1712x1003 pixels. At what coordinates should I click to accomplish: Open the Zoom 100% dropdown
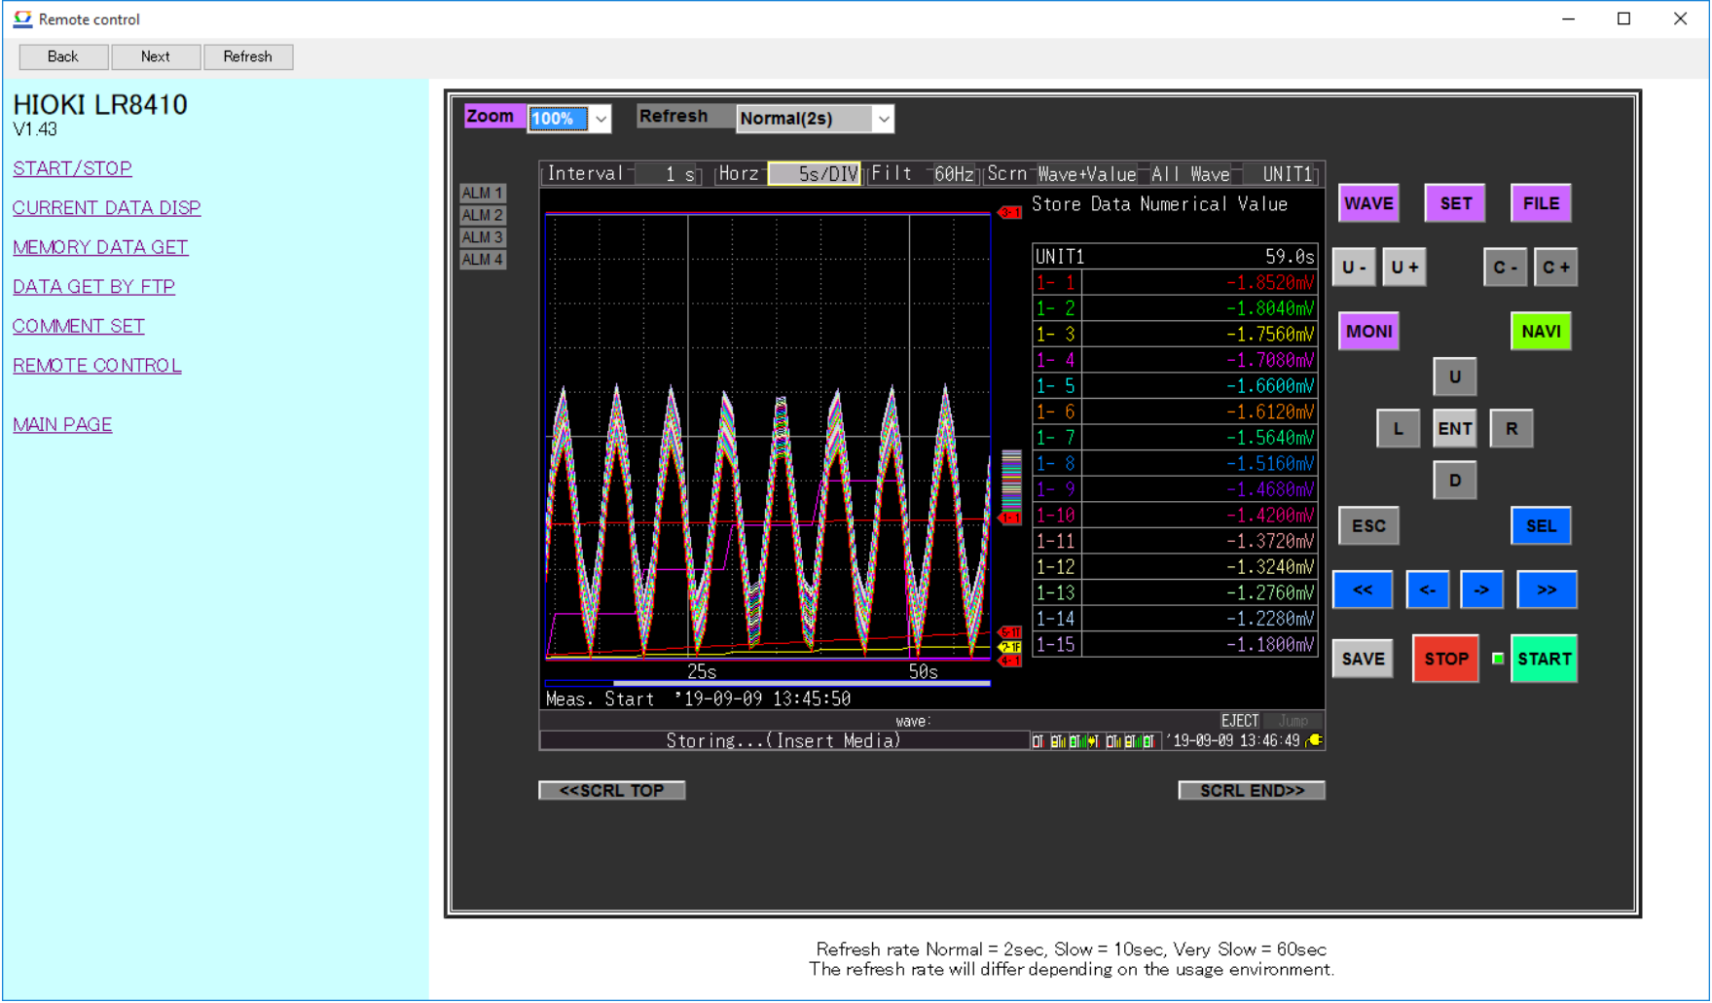point(569,119)
